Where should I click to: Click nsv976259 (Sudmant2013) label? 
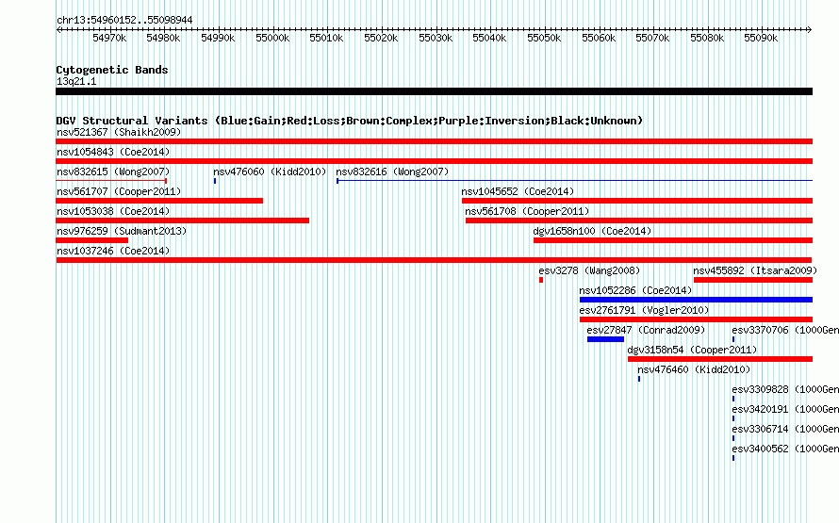(122, 231)
